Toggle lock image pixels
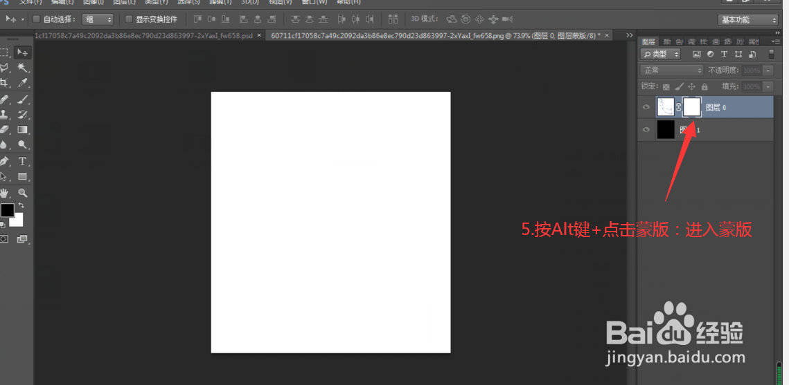Image resolution: width=789 pixels, height=385 pixels. pyautogui.click(x=679, y=86)
